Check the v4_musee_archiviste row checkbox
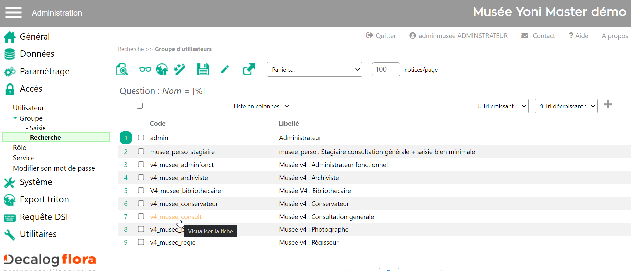The width and height of the screenshot is (631, 271). pos(141,177)
